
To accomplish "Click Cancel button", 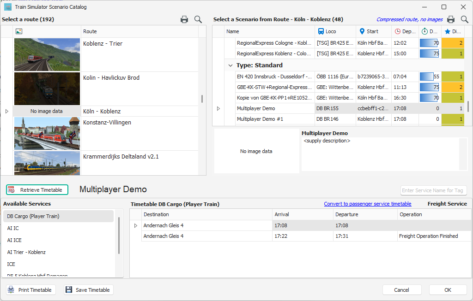I will pos(402,290).
